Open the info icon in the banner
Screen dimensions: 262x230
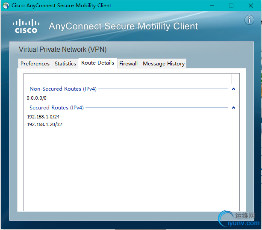(x=249, y=20)
